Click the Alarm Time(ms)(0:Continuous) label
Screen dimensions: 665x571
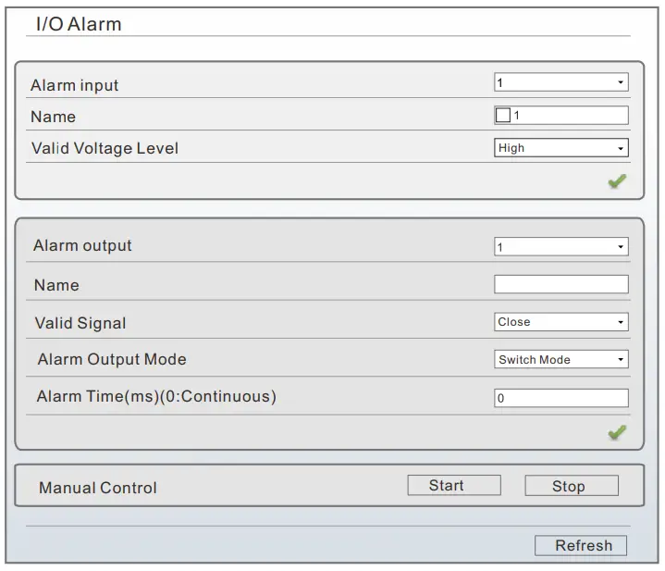156,396
